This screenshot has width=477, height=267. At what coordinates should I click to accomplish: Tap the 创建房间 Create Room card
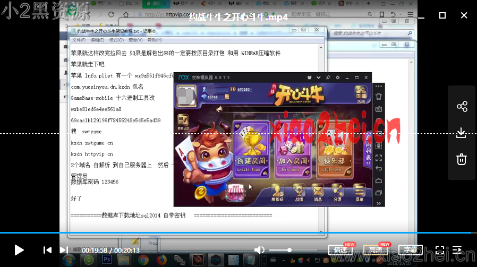click(x=251, y=149)
